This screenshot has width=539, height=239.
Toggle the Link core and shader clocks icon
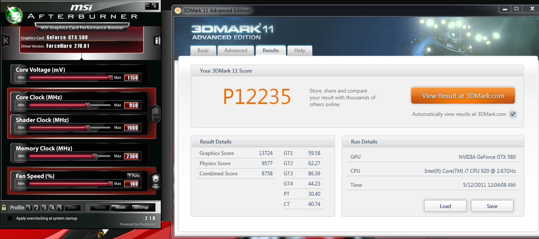[155, 113]
